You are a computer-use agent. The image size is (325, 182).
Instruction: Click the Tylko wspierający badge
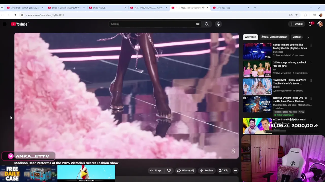point(284,115)
